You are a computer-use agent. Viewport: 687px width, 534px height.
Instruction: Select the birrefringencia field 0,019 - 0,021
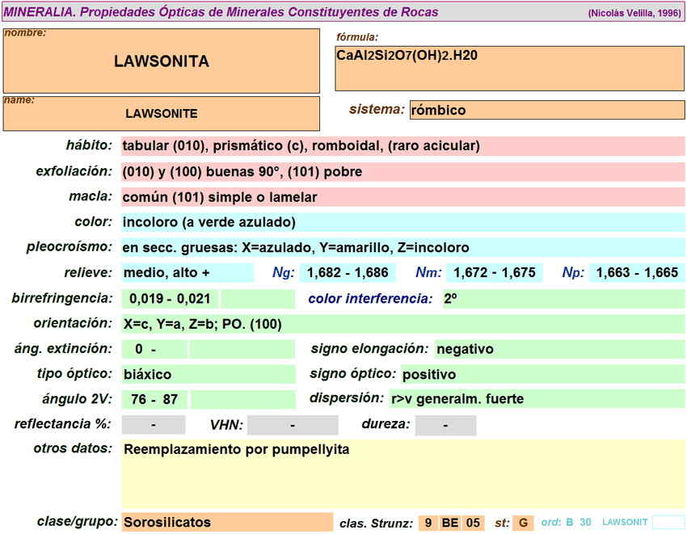[x=171, y=299]
